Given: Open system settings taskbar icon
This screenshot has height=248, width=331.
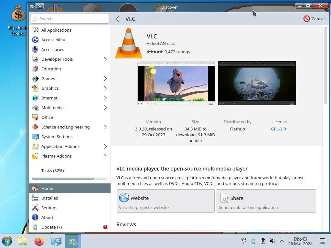Looking at the screenshot, I should (56, 241).
